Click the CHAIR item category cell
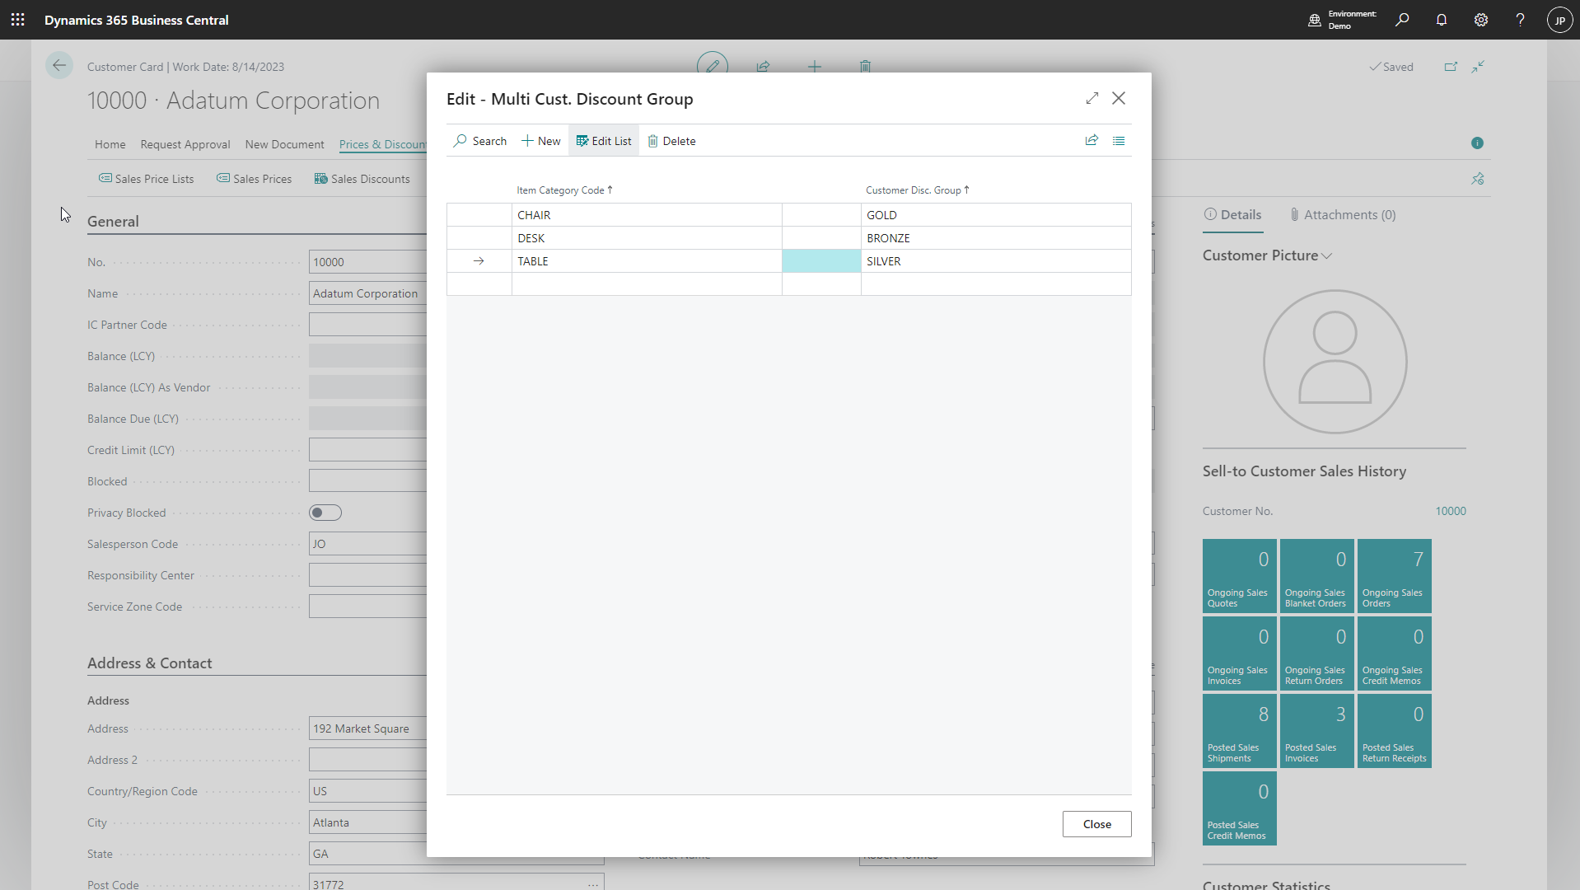The image size is (1580, 890). [x=647, y=215]
